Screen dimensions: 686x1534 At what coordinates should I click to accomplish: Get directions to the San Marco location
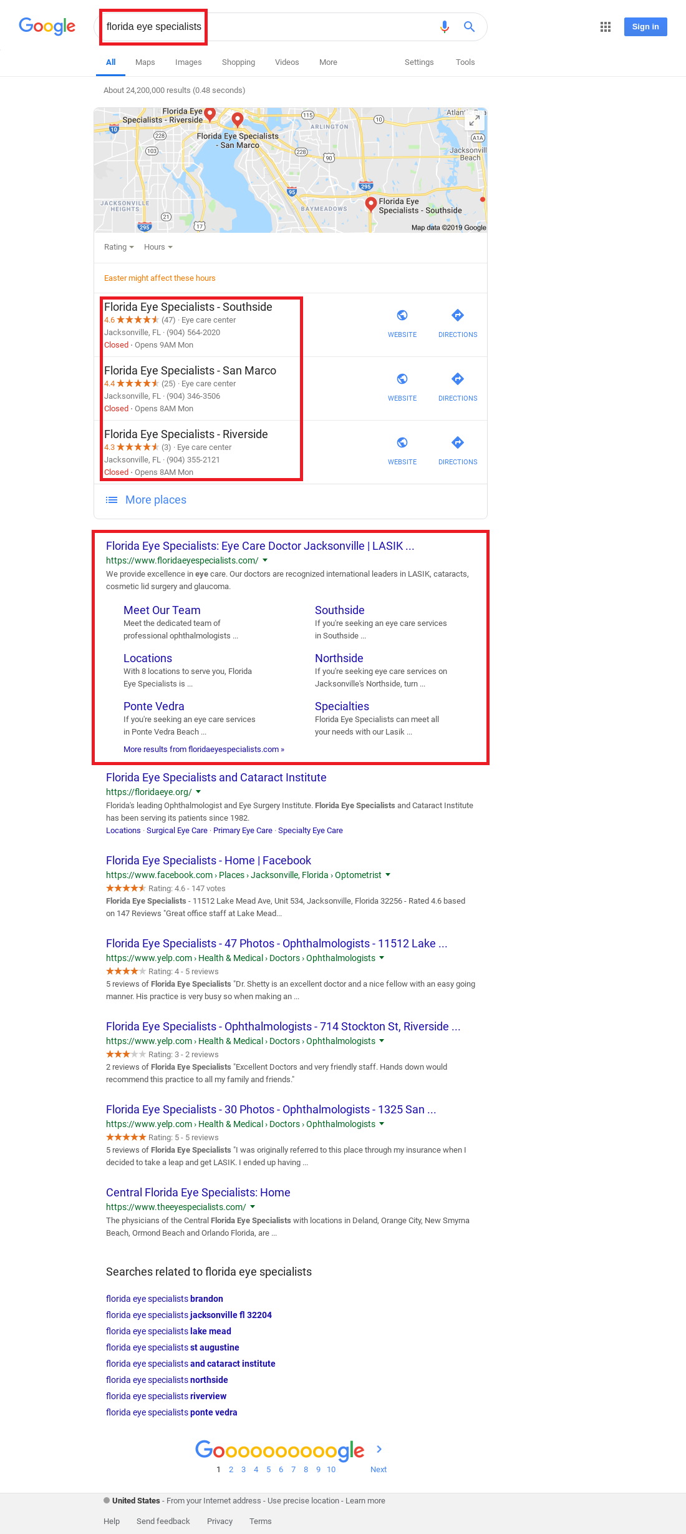point(457,386)
